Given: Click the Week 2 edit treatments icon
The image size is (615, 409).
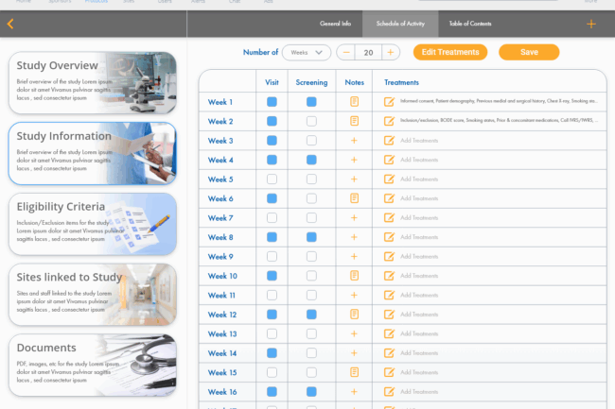Looking at the screenshot, I should click(x=389, y=121).
